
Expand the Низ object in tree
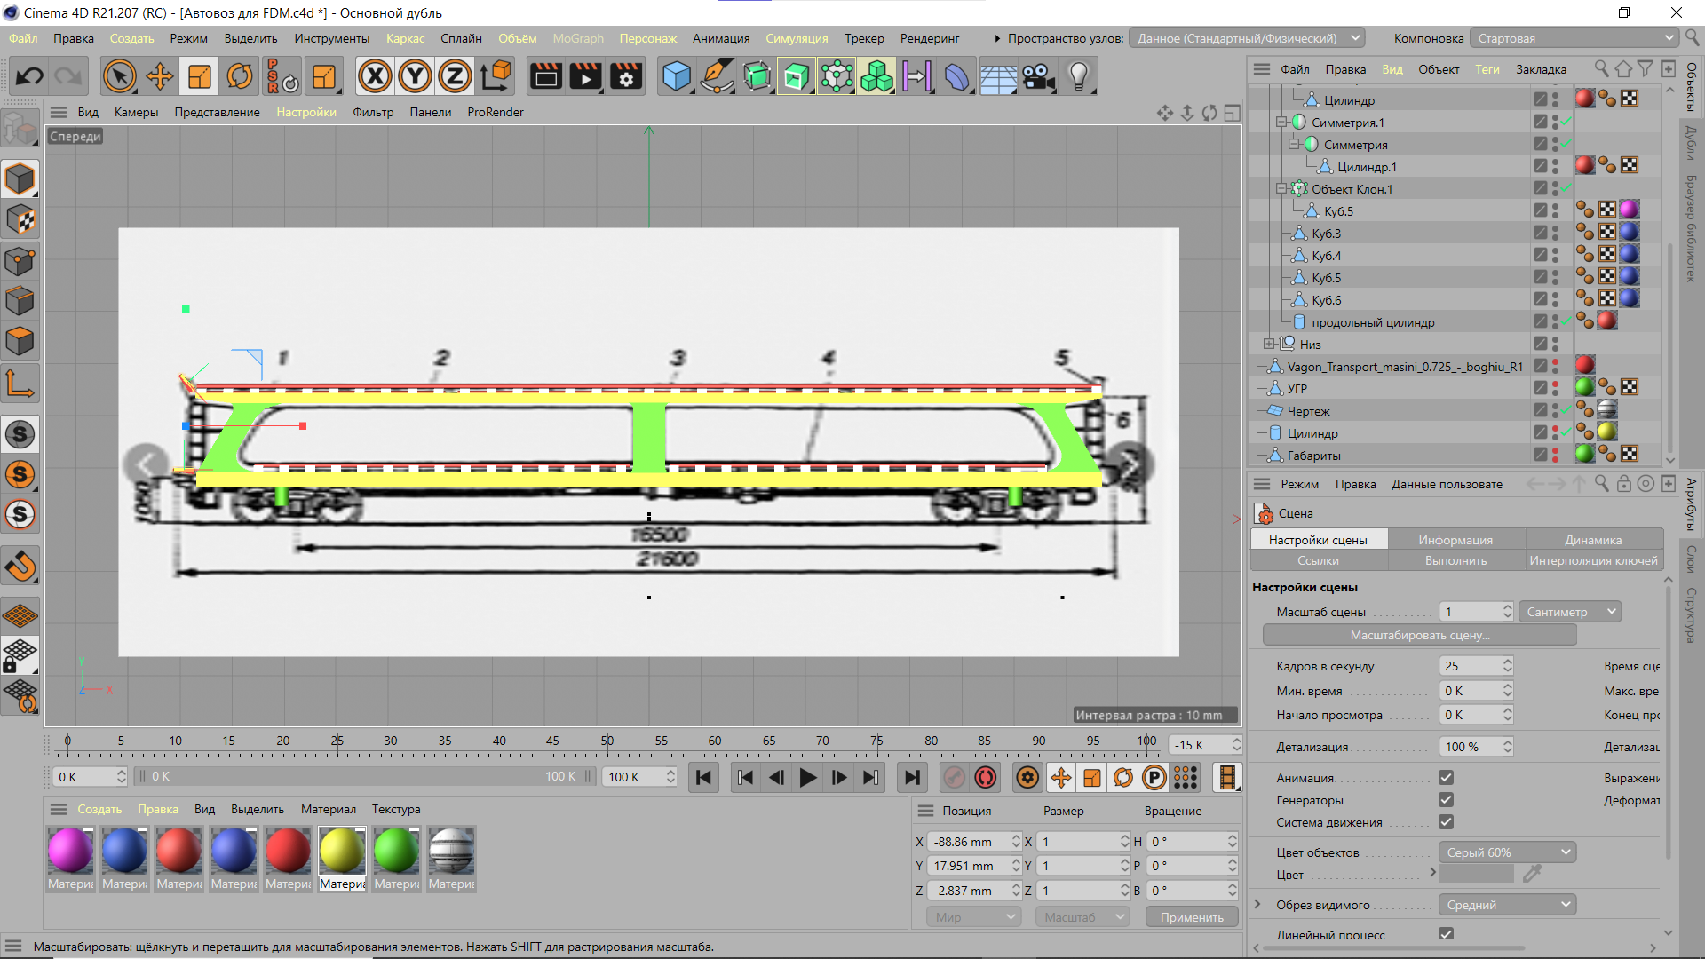coord(1269,345)
